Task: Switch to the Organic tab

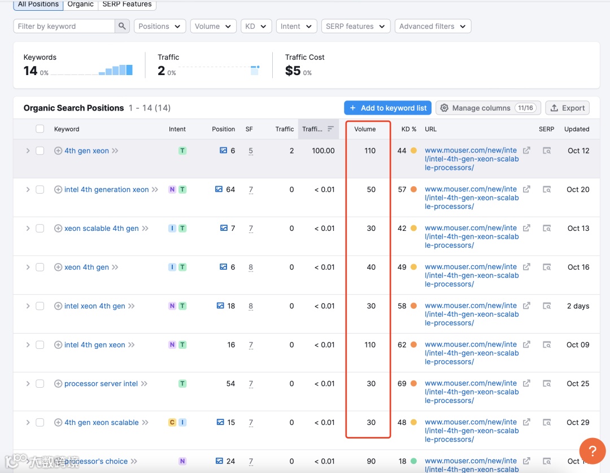Action: [x=81, y=5]
